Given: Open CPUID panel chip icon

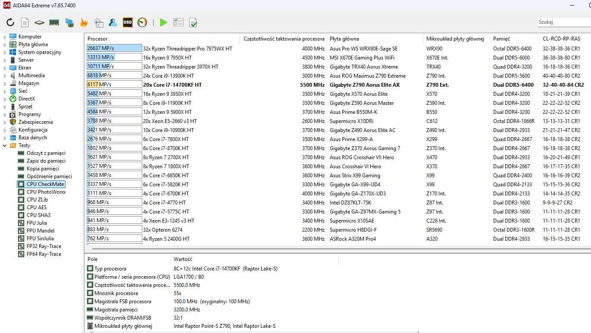Looking at the screenshot, I should pyautogui.click(x=40, y=22).
